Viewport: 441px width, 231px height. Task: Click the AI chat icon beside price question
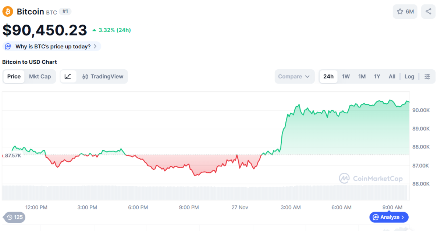tap(8, 47)
